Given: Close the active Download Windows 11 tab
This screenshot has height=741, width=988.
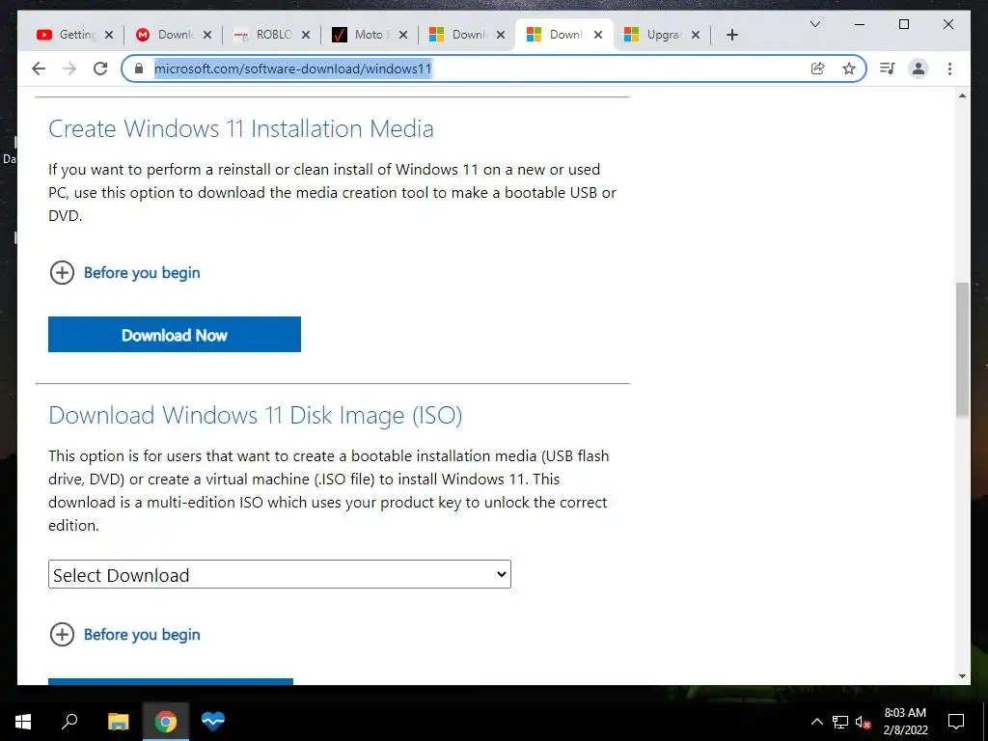Looking at the screenshot, I should (x=598, y=35).
